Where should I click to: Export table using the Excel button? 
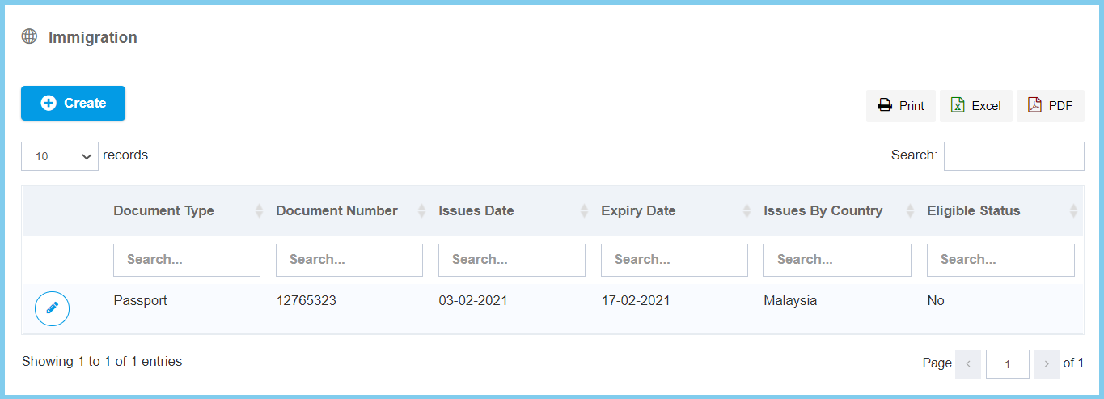pyautogui.click(x=975, y=106)
